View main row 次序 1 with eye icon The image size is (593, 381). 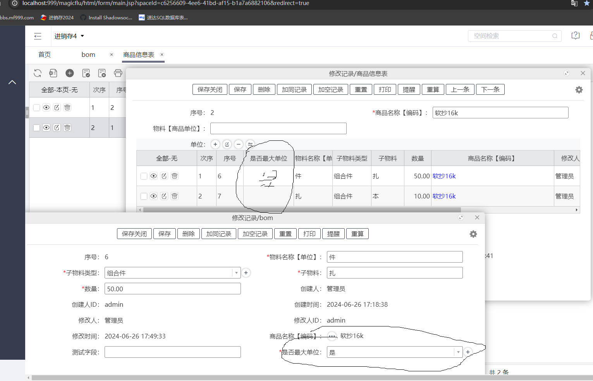(46, 108)
